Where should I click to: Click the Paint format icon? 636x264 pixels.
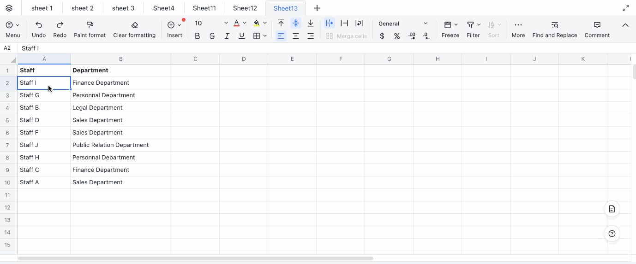tap(90, 25)
